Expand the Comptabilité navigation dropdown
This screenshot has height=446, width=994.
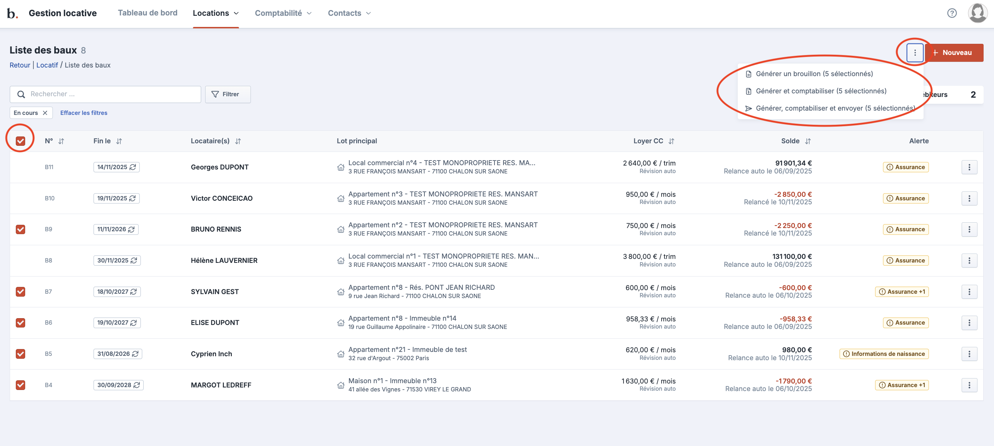point(283,13)
